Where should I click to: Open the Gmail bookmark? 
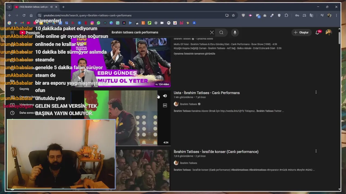tap(22, 23)
